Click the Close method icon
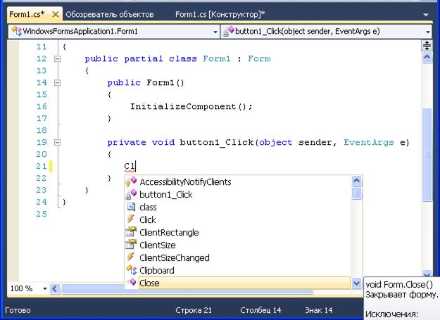 [132, 283]
